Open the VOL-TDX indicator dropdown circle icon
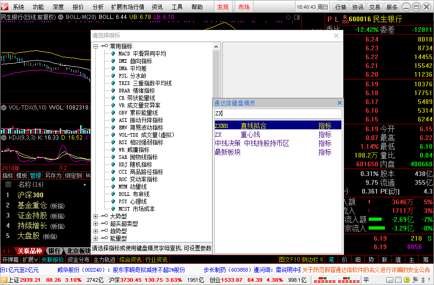The width and height of the screenshot is (434, 285). 4,108
